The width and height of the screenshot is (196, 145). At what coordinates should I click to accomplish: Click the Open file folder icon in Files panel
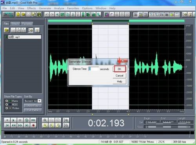coord(7,30)
